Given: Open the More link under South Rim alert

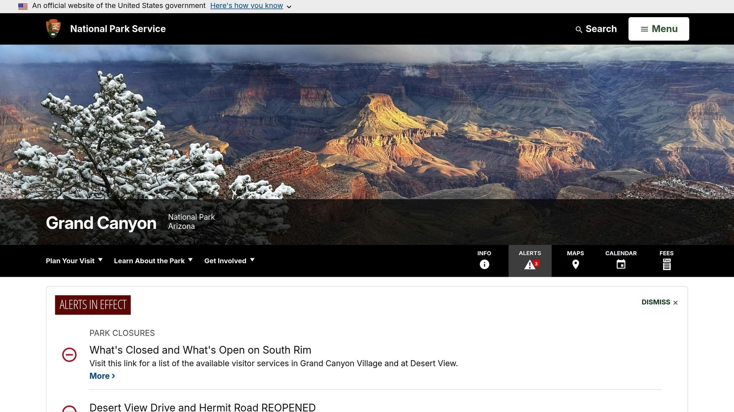Looking at the screenshot, I should point(102,376).
